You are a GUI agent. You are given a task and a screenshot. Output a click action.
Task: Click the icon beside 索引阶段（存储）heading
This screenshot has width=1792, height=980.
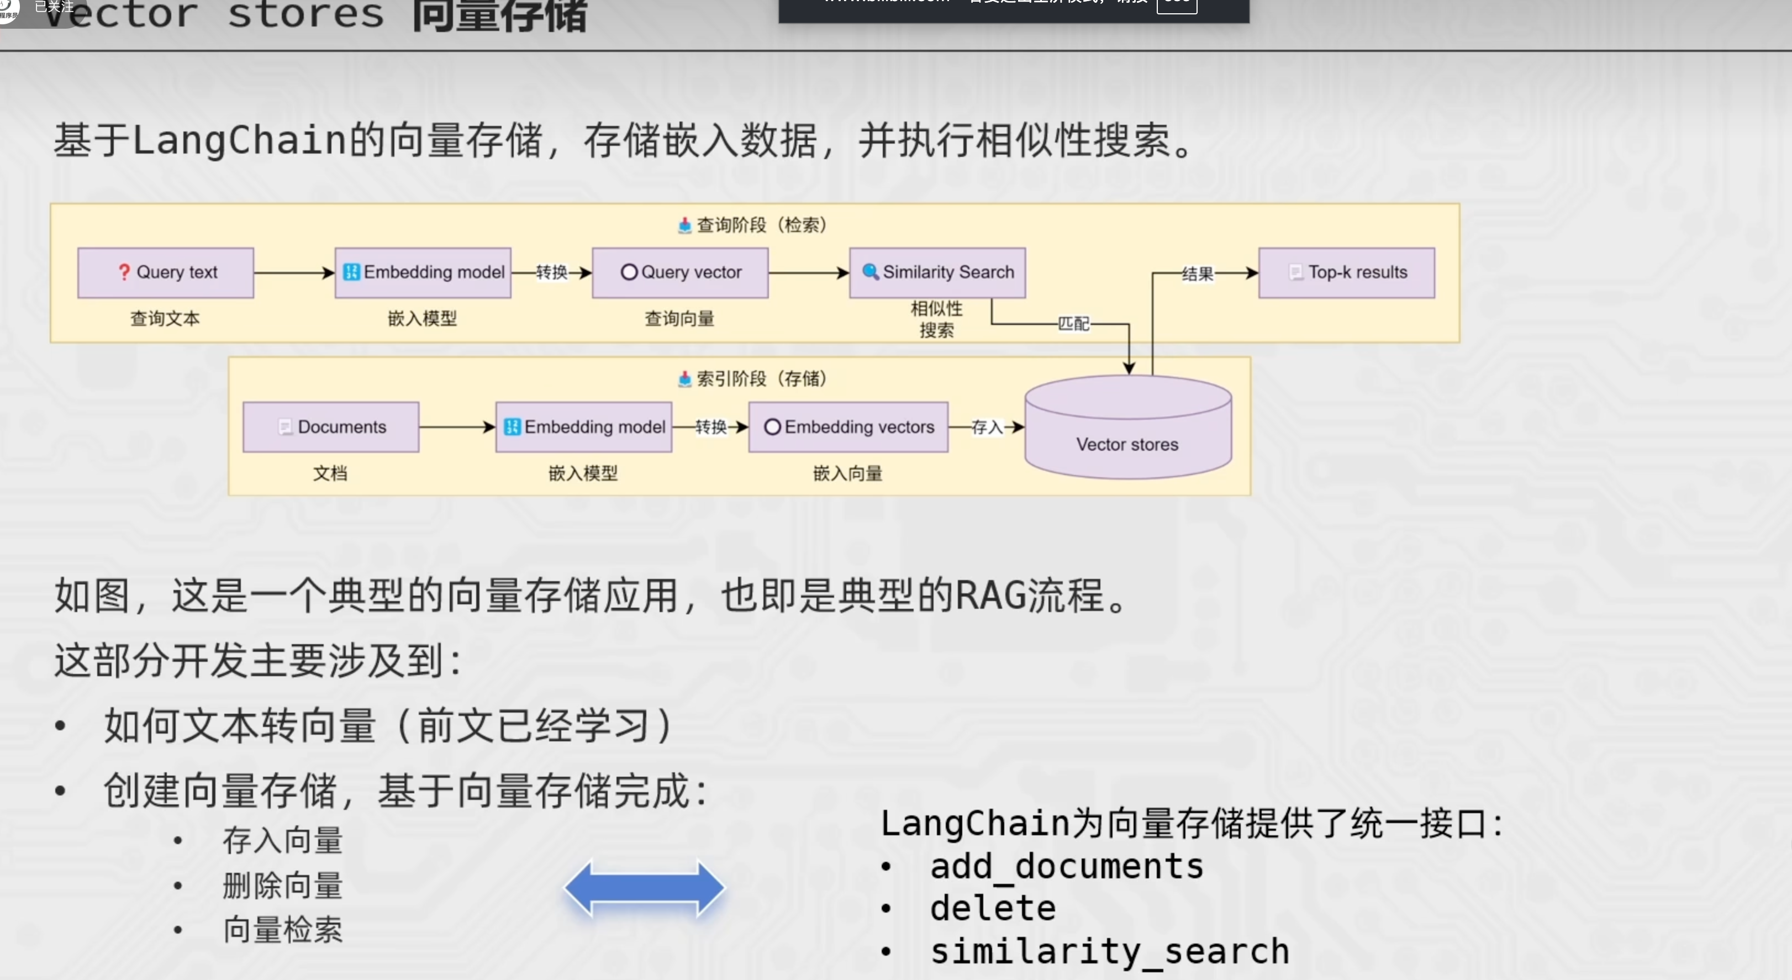click(x=684, y=378)
